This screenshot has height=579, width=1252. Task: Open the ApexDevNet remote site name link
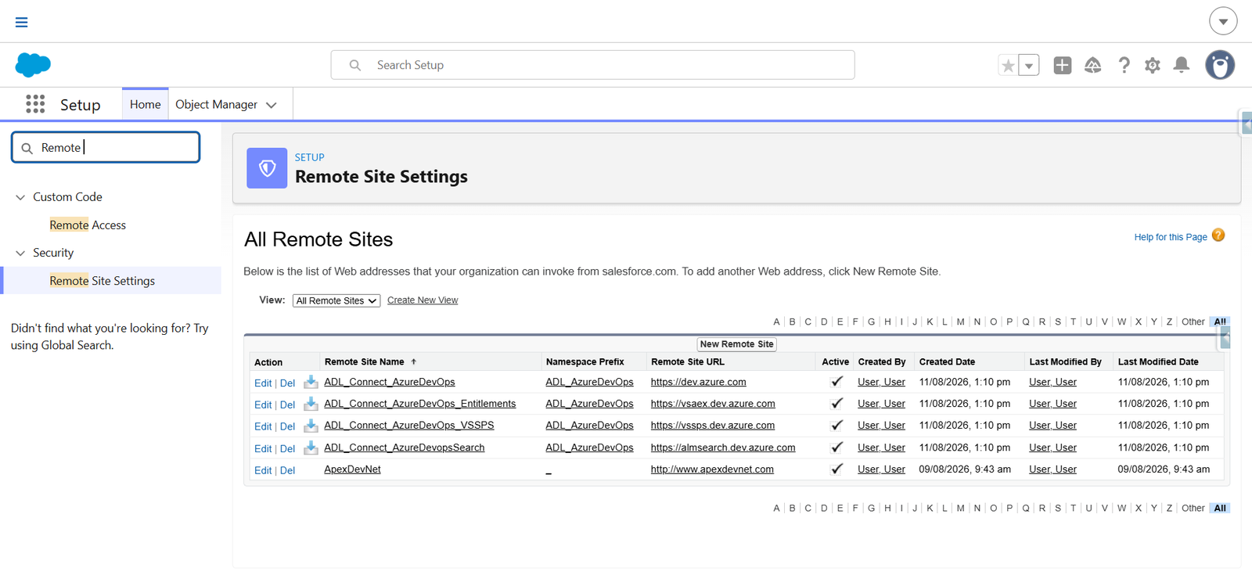click(352, 469)
